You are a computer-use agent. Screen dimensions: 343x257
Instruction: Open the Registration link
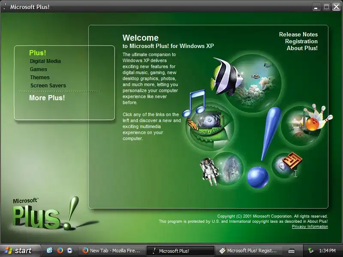(x=301, y=41)
